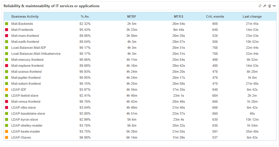This screenshot has width=279, height=147.
Task: Sort table by MTBF column
Action: [x=132, y=16]
